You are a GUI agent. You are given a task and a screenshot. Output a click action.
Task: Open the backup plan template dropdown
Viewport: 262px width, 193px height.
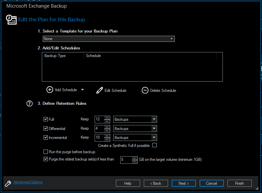click(109, 39)
